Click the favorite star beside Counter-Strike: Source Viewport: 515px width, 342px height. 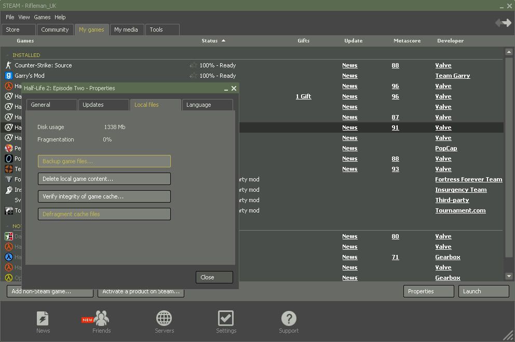(x=194, y=65)
